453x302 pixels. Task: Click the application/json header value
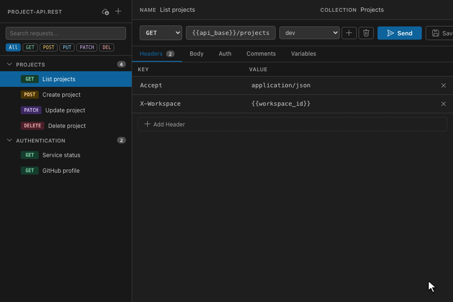[281, 85]
